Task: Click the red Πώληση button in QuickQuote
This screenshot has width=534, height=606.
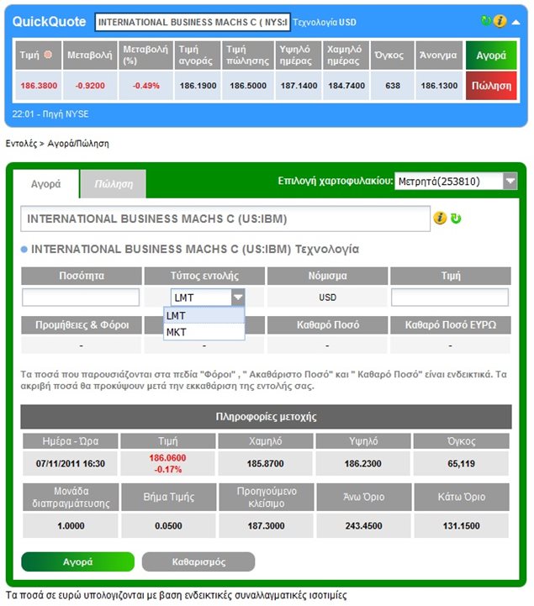Action: point(491,86)
